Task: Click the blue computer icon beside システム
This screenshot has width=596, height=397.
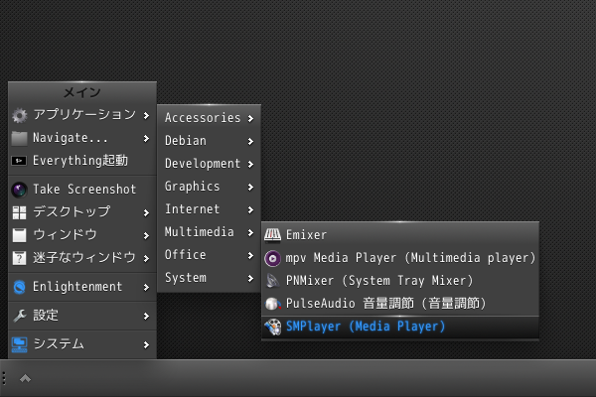Action: pos(20,344)
